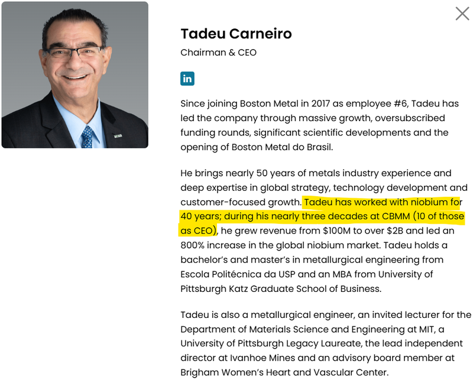This screenshot has width=473, height=380.
Task: Click Tadeu Carneiro's headshot photo
Action: (x=75, y=74)
